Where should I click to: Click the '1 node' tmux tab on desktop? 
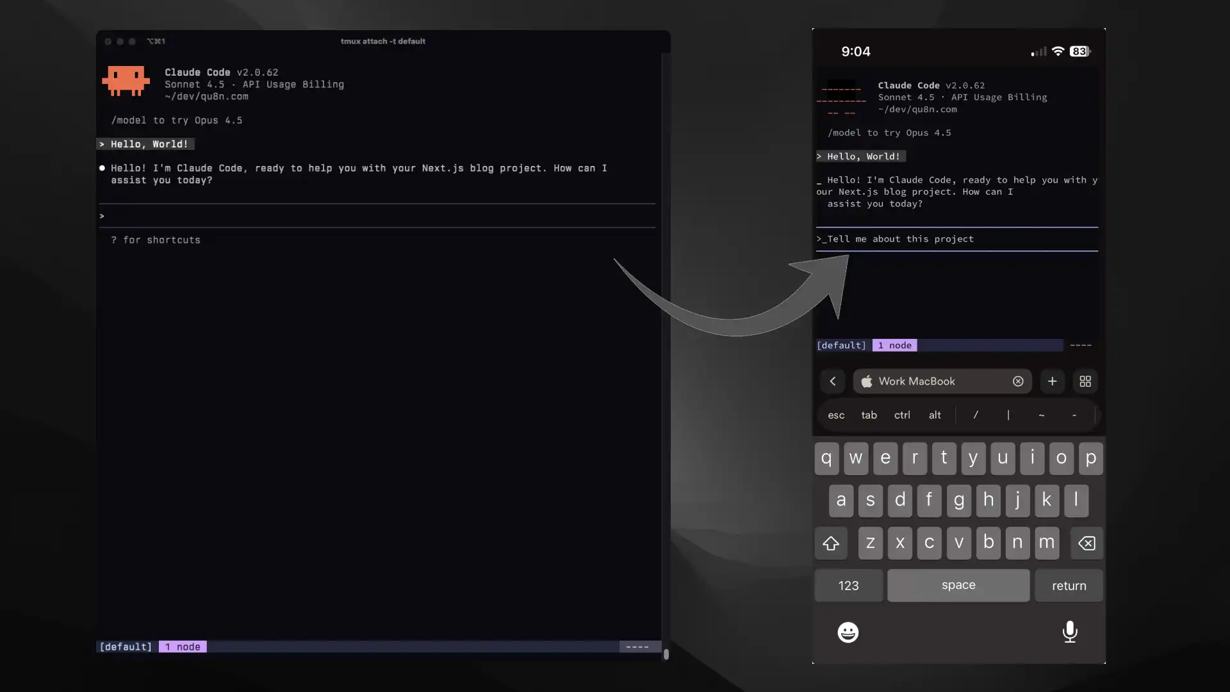[x=183, y=647]
